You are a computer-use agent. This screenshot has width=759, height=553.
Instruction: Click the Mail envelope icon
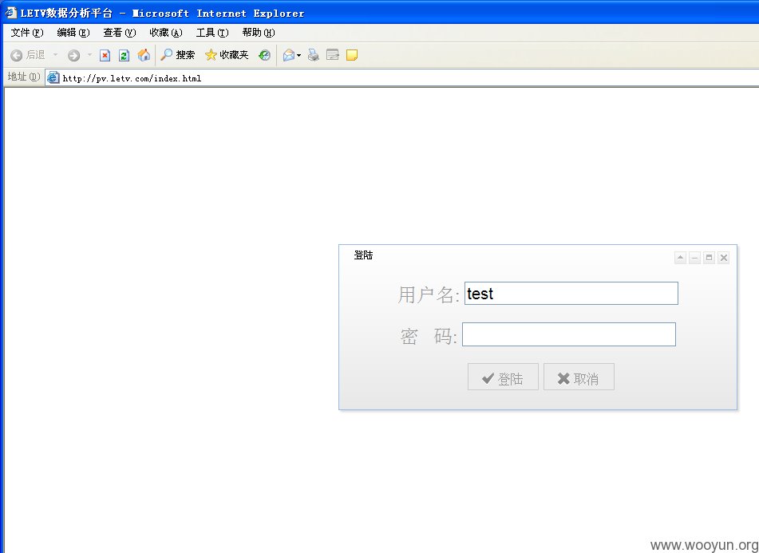click(289, 55)
